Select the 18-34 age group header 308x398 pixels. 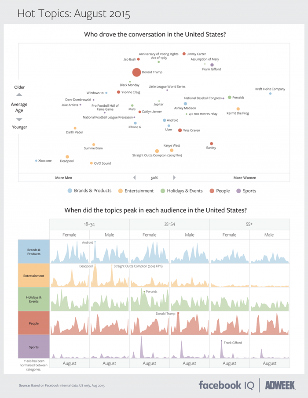pos(89,224)
